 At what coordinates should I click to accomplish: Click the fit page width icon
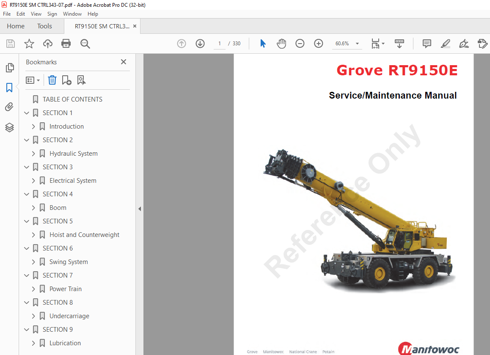click(x=375, y=44)
